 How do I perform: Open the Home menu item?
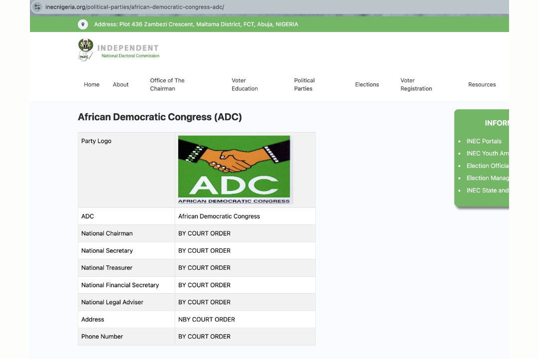[91, 85]
